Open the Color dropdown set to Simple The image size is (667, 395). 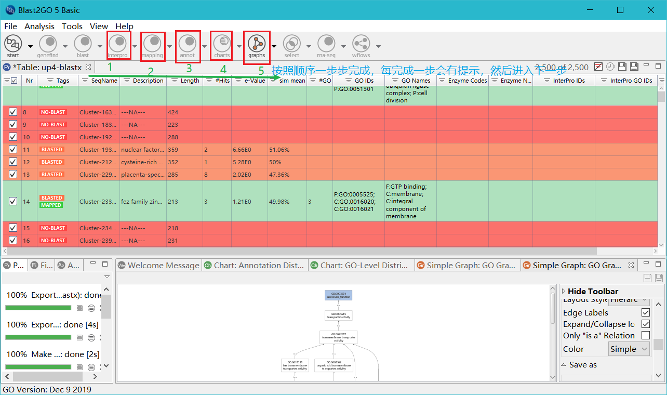[x=629, y=349]
